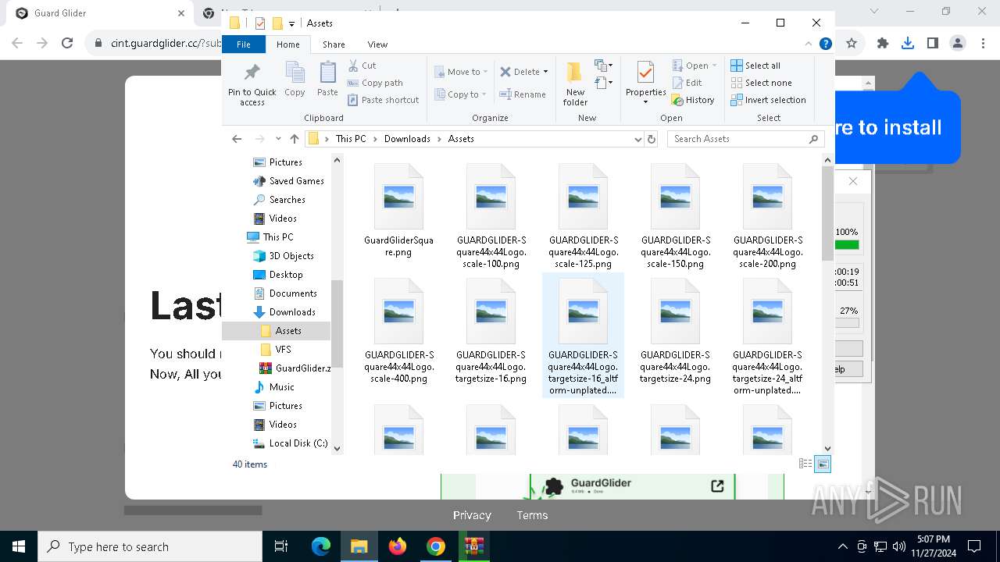Image resolution: width=1000 pixels, height=562 pixels.
Task: Open recent locations dropdown arrow
Action: point(278,139)
